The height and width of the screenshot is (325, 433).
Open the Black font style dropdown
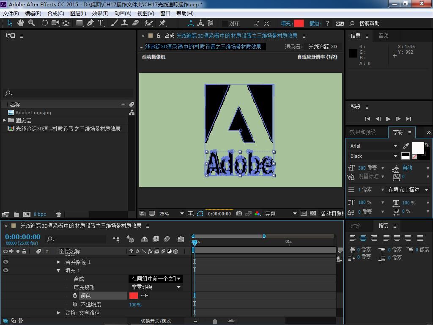374,156
